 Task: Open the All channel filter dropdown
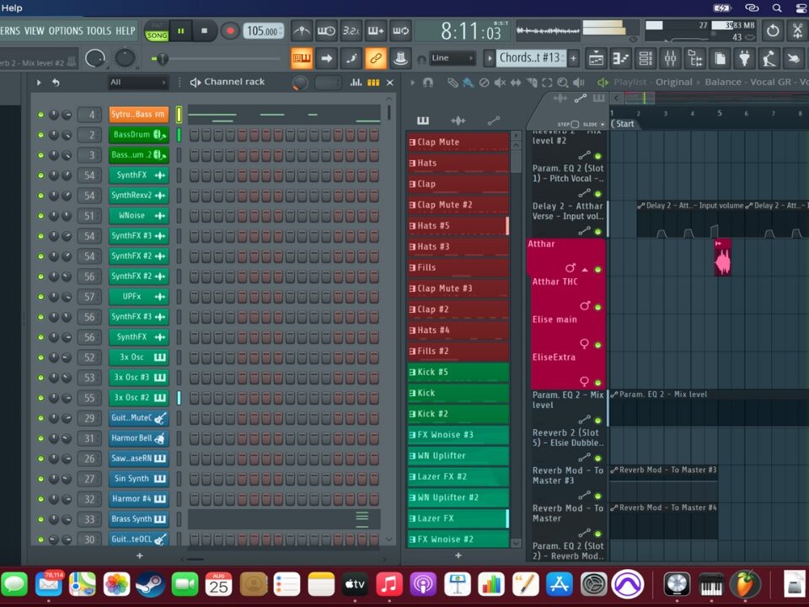click(137, 83)
